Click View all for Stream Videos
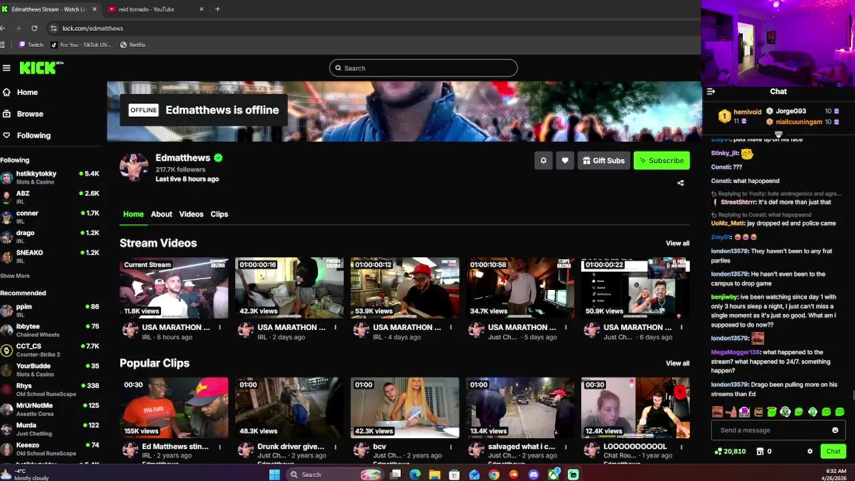855x481 pixels. point(677,243)
